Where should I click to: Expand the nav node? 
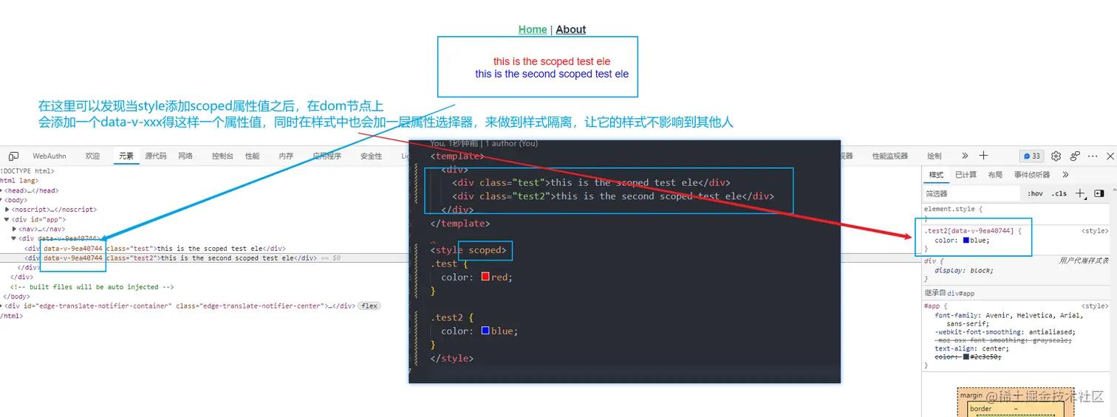(14, 229)
